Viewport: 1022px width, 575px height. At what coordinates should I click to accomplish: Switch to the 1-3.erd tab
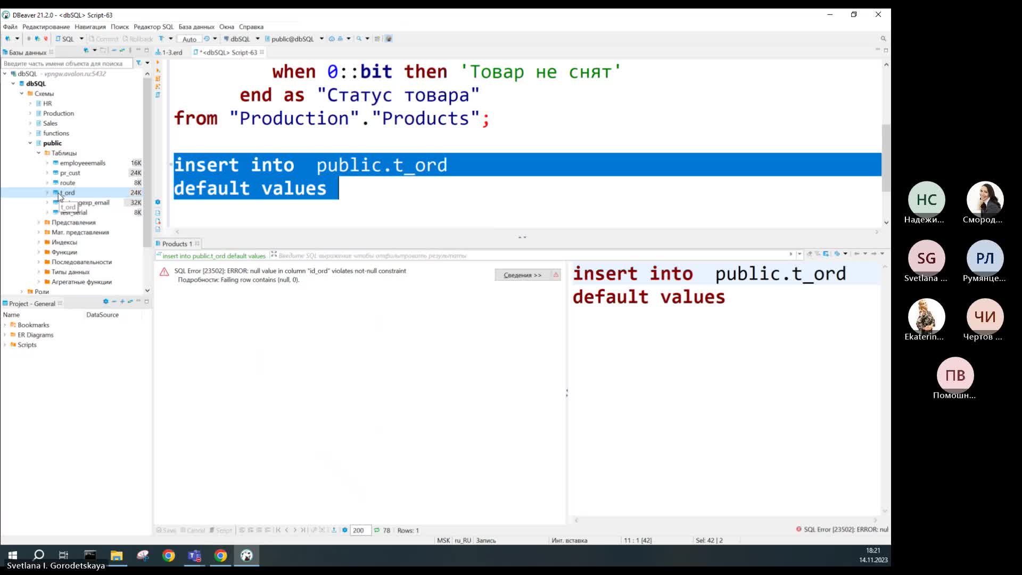click(169, 52)
